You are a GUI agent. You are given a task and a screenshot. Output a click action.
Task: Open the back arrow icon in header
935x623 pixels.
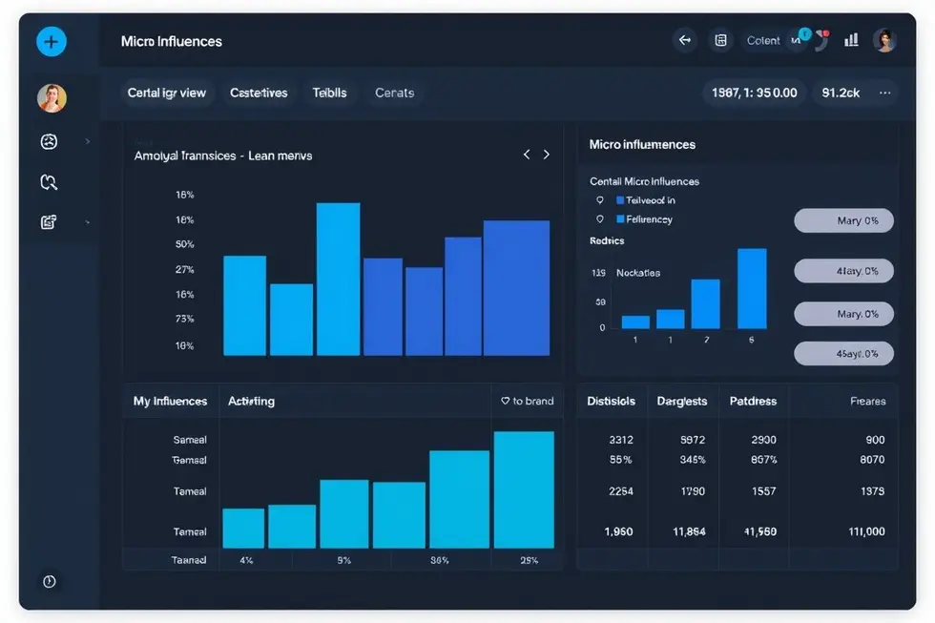click(x=684, y=40)
